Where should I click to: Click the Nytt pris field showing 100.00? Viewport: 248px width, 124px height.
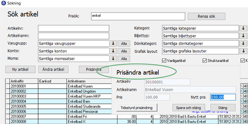click(x=223, y=97)
